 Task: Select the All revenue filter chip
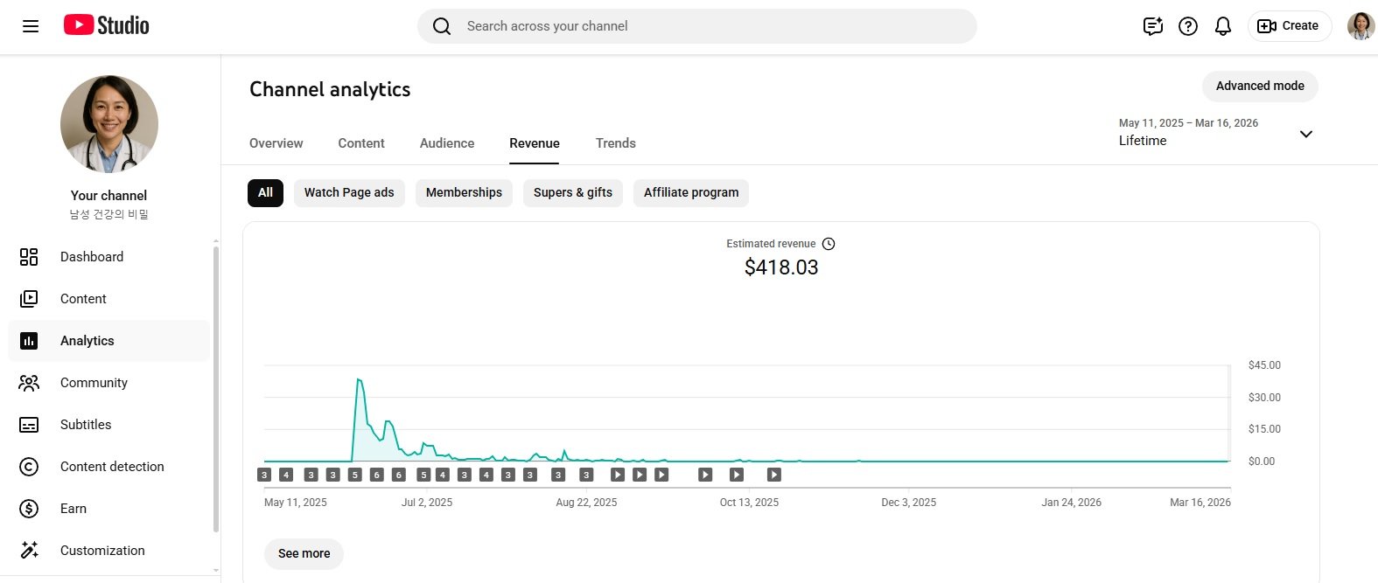265,192
